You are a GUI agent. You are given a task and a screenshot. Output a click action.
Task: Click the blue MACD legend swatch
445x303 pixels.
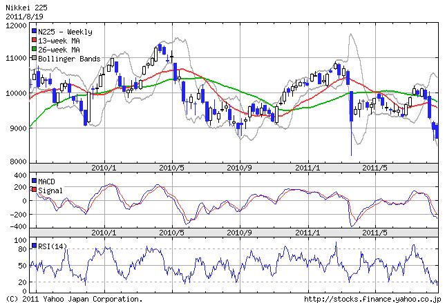click(x=34, y=181)
